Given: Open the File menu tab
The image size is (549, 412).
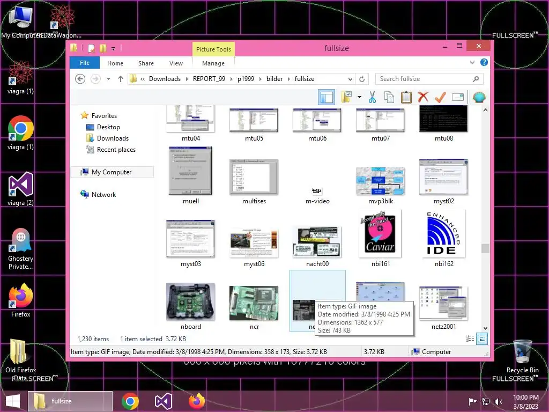Looking at the screenshot, I should 85,63.
